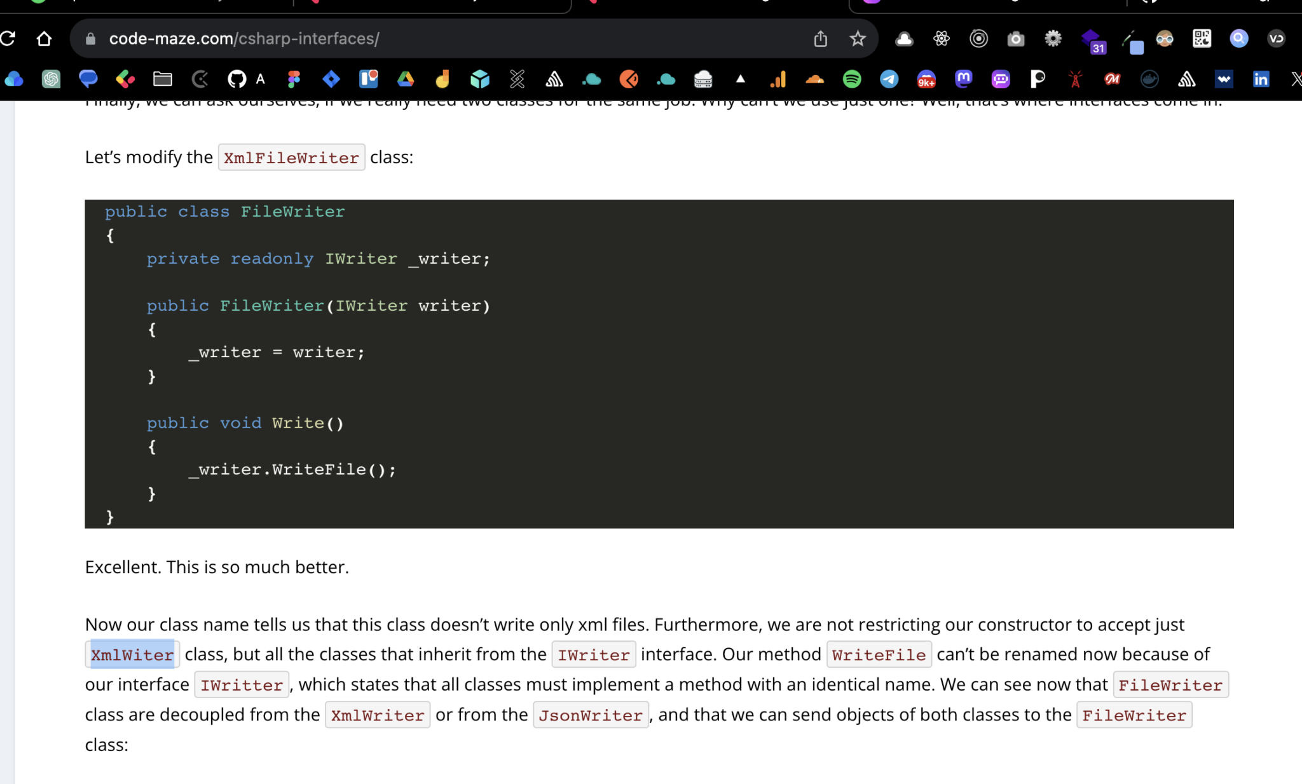This screenshot has height=784, width=1302.
Task: Open the share page icon
Action: pyautogui.click(x=820, y=39)
